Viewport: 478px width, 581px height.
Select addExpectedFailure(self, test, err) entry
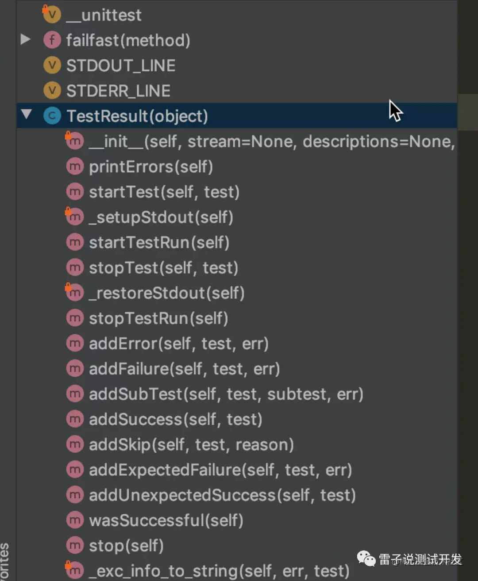point(220,470)
